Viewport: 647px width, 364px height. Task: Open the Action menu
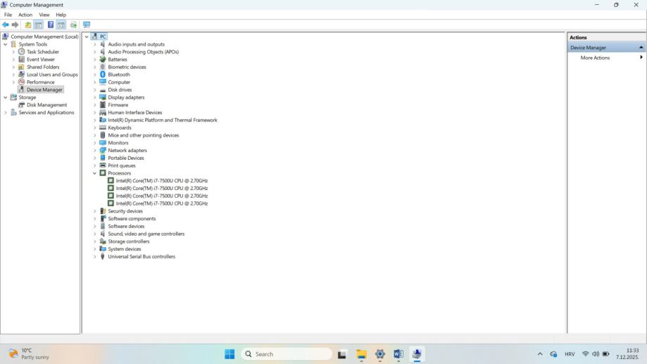[25, 15]
